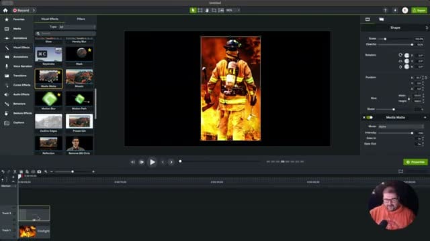
Task: Open Audio Effects panel
Action: (16, 94)
